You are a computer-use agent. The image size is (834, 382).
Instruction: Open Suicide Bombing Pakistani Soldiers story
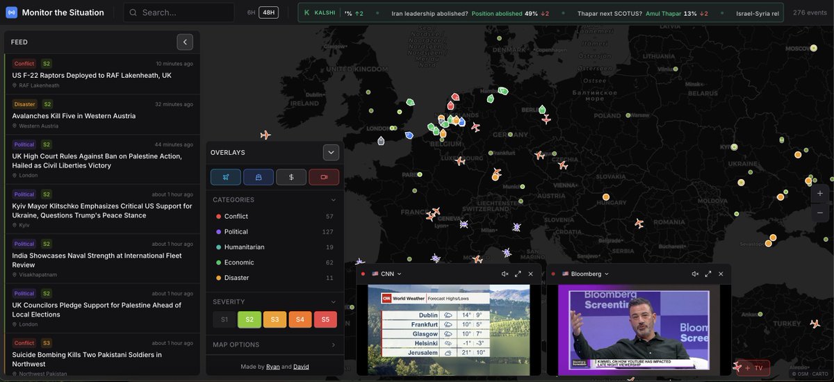[102, 356]
